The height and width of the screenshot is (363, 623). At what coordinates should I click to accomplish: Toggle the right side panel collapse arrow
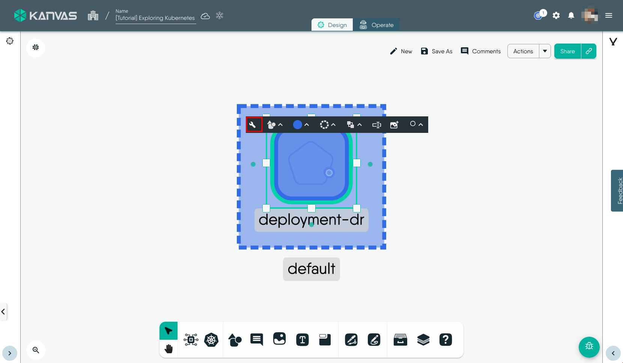click(x=613, y=353)
